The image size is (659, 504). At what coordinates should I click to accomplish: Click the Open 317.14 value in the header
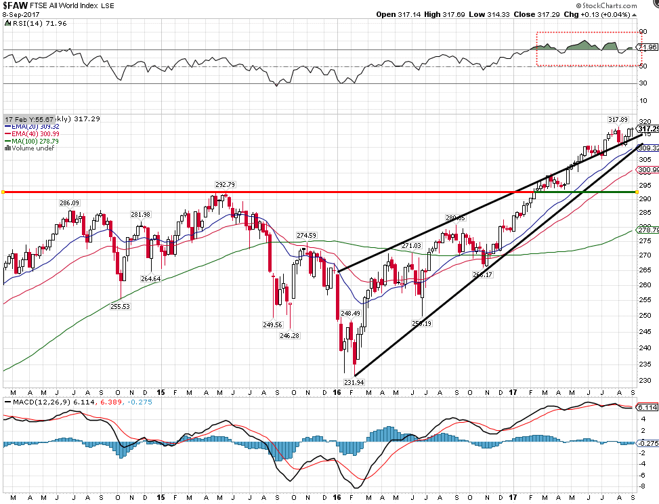(398, 14)
